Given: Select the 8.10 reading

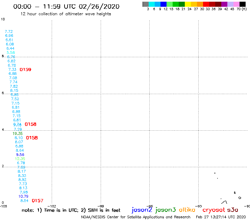Looking at the screenshot, I should point(19,138).
